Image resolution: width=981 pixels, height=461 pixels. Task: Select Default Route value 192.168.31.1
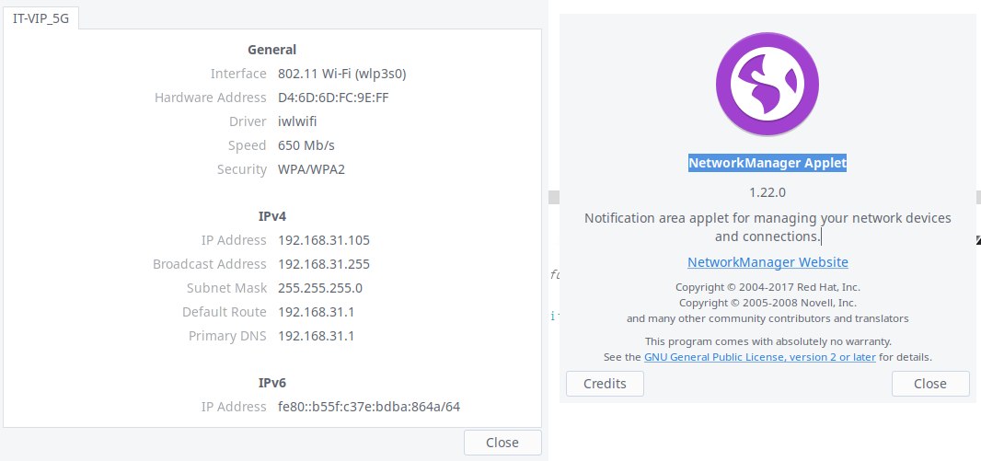coord(316,312)
